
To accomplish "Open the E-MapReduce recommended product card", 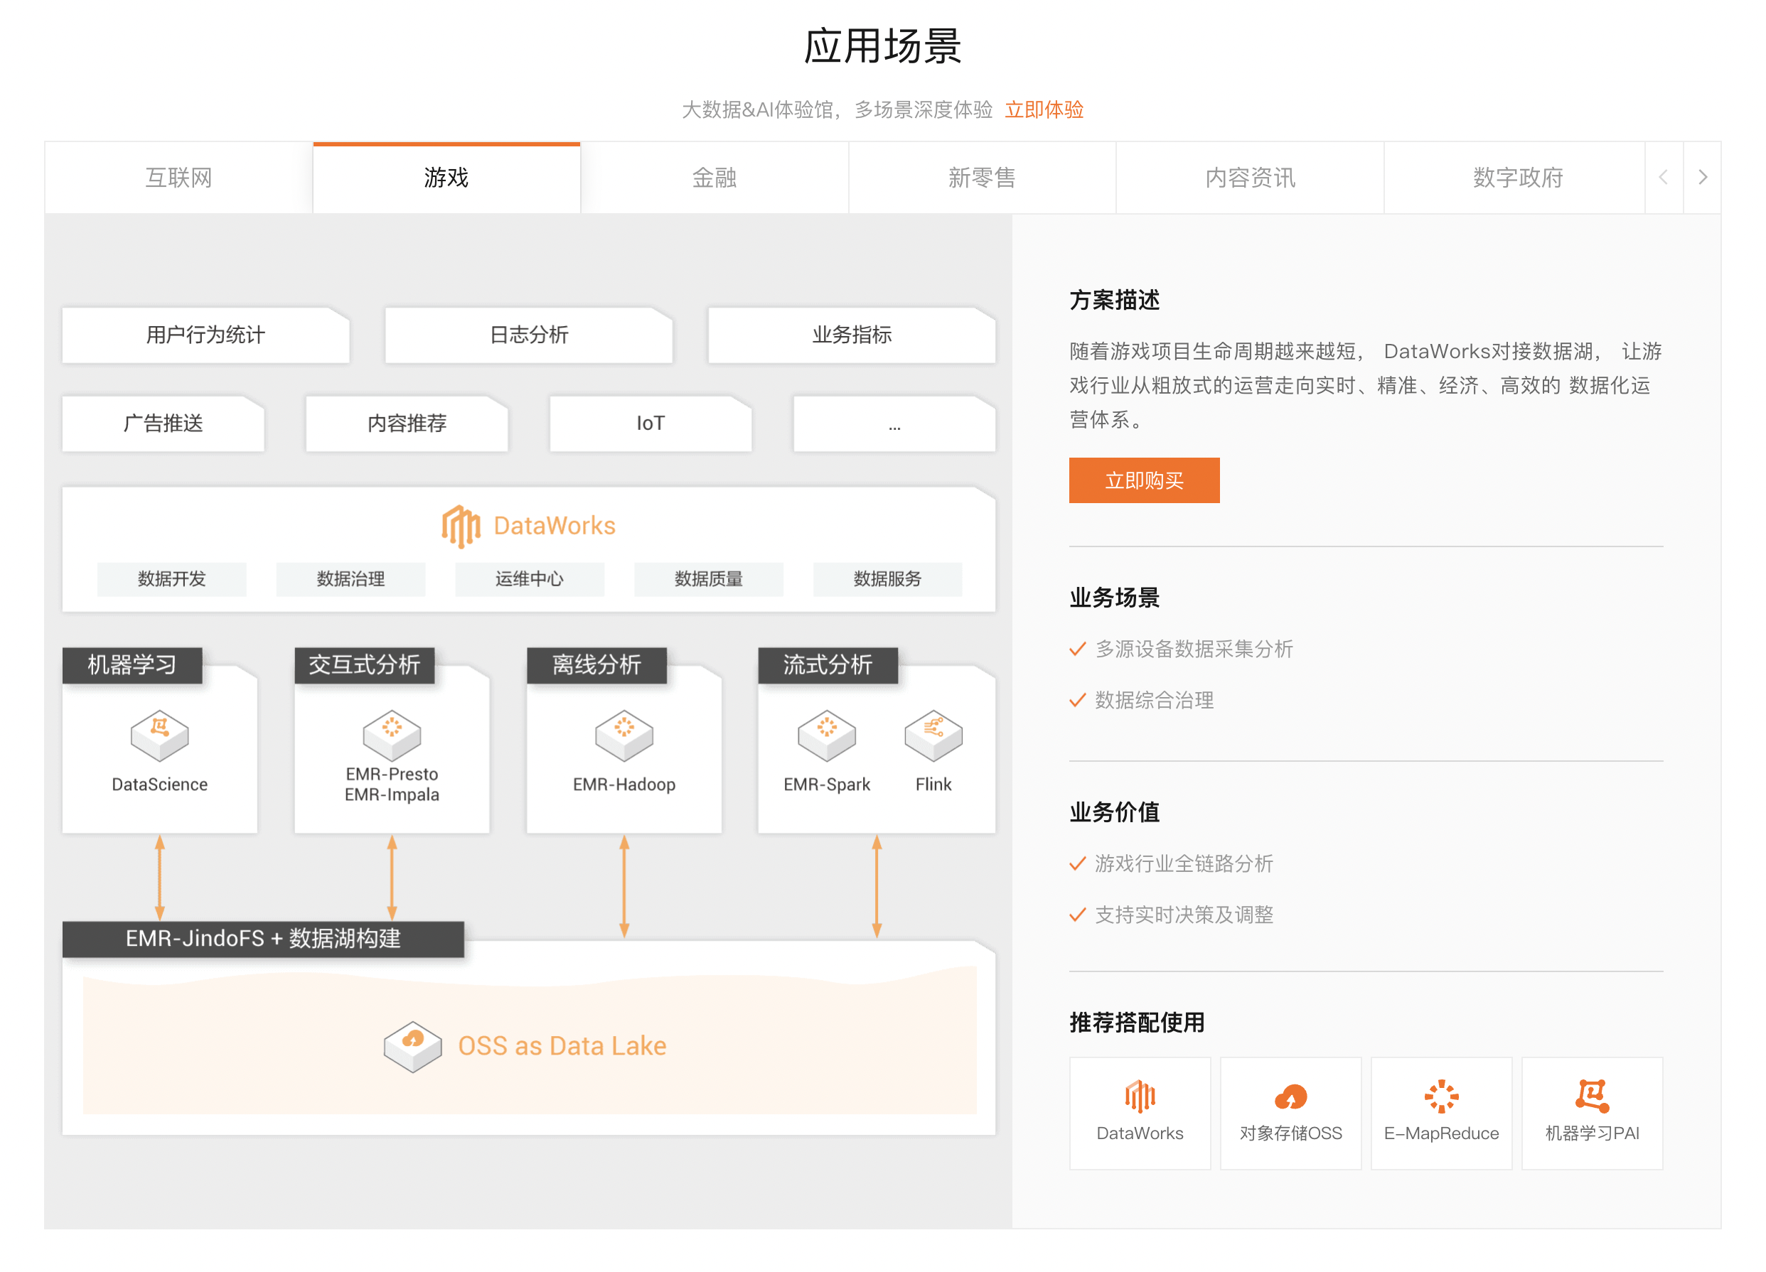I will (x=1440, y=1112).
